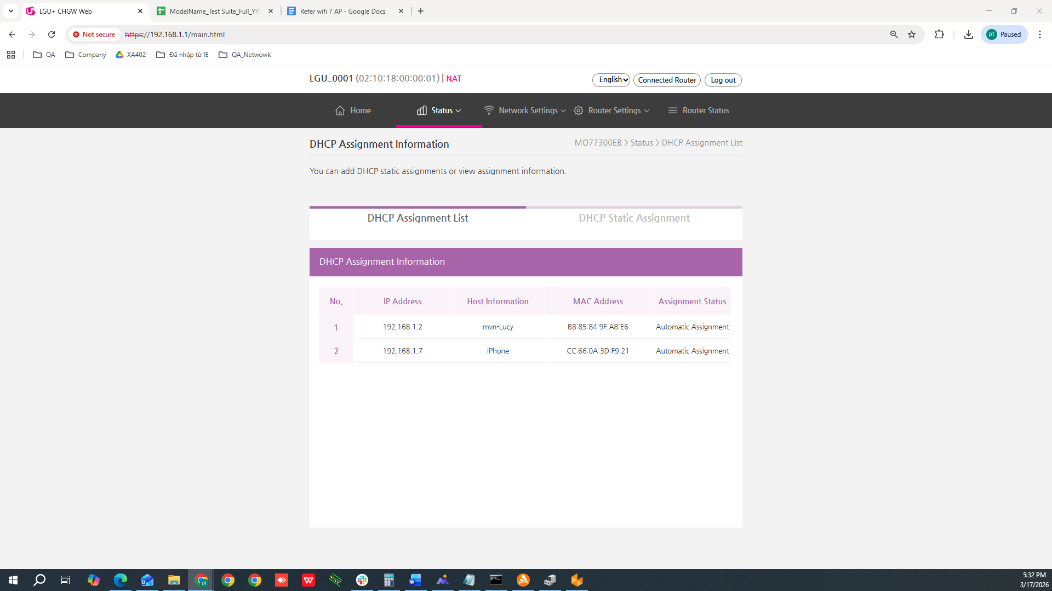The width and height of the screenshot is (1052, 591).
Task: Switch to DHCP Static Assignment tab
Action: click(x=634, y=218)
